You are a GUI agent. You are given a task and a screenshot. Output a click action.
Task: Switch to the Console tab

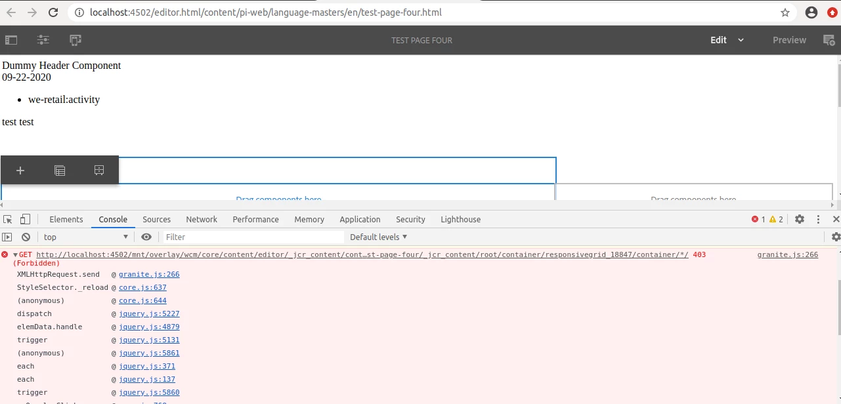click(x=113, y=219)
